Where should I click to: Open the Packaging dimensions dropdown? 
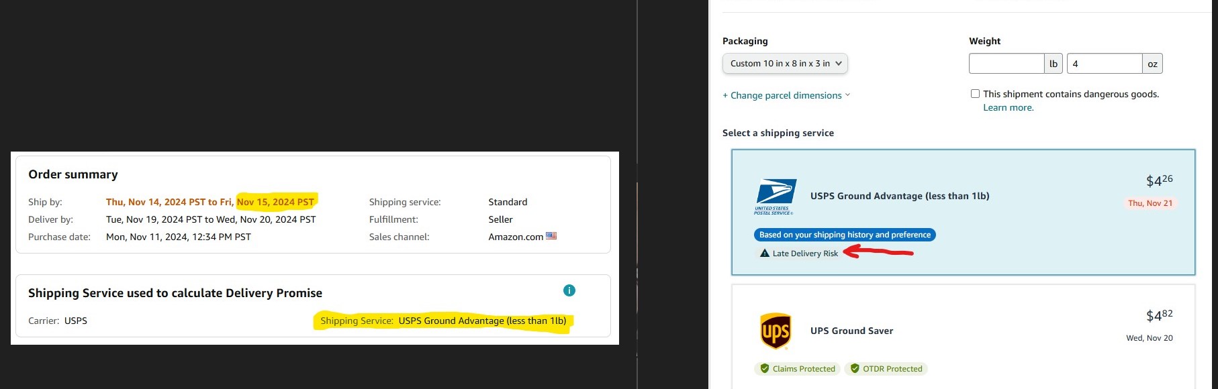pyautogui.click(x=785, y=64)
